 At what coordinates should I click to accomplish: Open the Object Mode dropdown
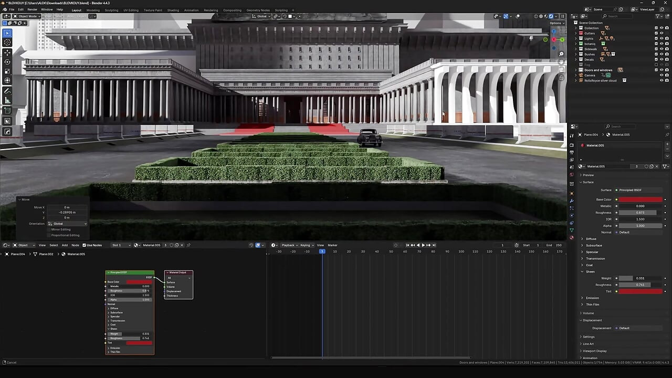tap(27, 16)
